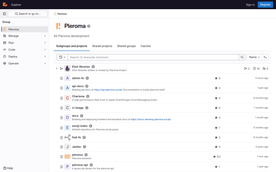Image resolution: width=276 pixels, height=172 pixels.
Task: Click the Deploy icon in the sidebar
Action: (x=5, y=56)
